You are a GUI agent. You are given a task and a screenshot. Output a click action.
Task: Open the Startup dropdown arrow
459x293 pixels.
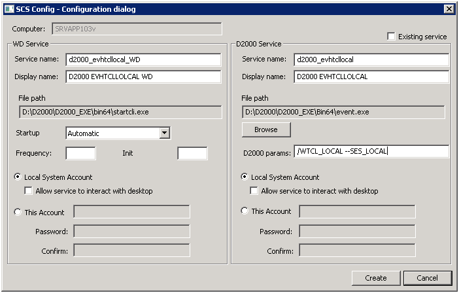pyautogui.click(x=165, y=133)
